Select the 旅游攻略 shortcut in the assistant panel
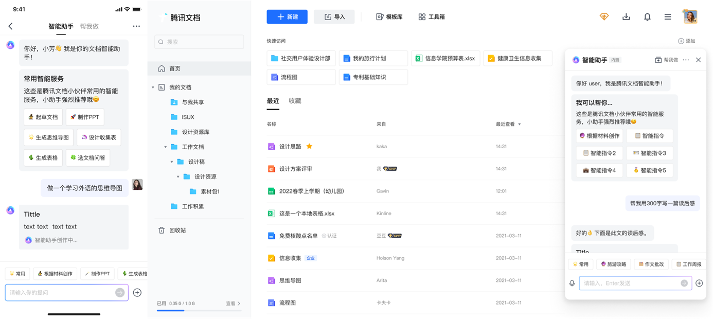713x319 pixels. tap(612, 264)
